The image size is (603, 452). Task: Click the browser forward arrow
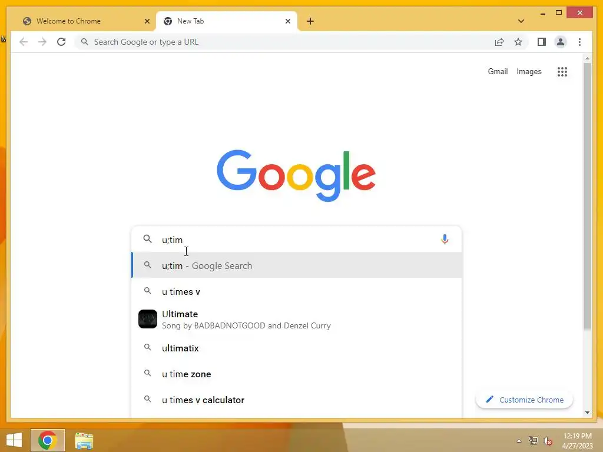[42, 42]
